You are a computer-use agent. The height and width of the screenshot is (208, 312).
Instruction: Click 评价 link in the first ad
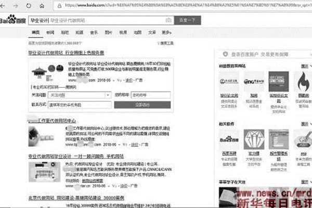[x=129, y=81]
